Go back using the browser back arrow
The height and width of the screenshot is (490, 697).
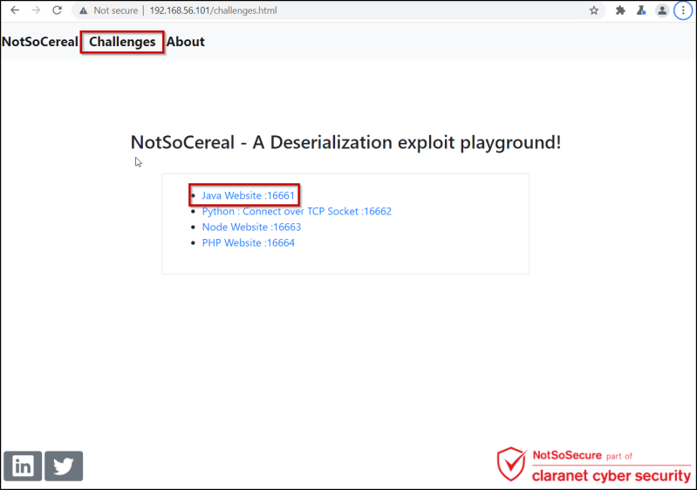tap(15, 10)
